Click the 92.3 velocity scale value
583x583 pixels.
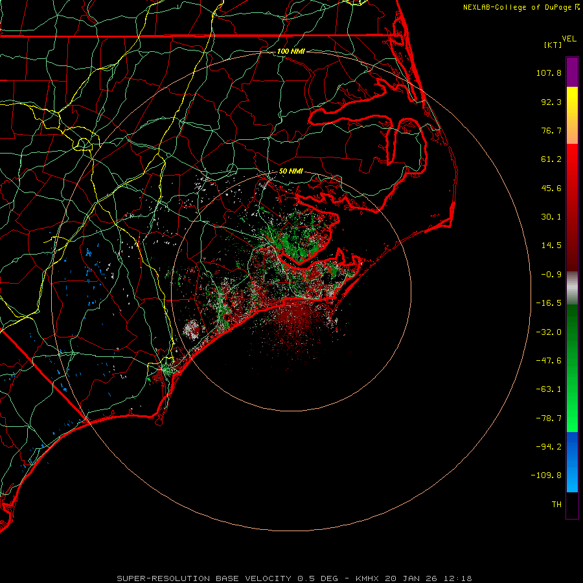[551, 102]
